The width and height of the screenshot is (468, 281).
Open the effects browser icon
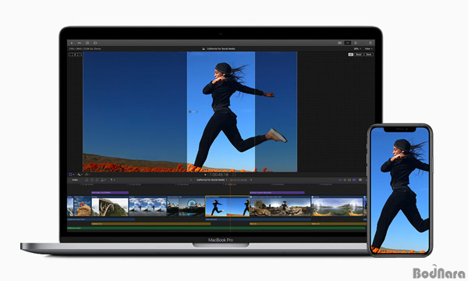360,180
